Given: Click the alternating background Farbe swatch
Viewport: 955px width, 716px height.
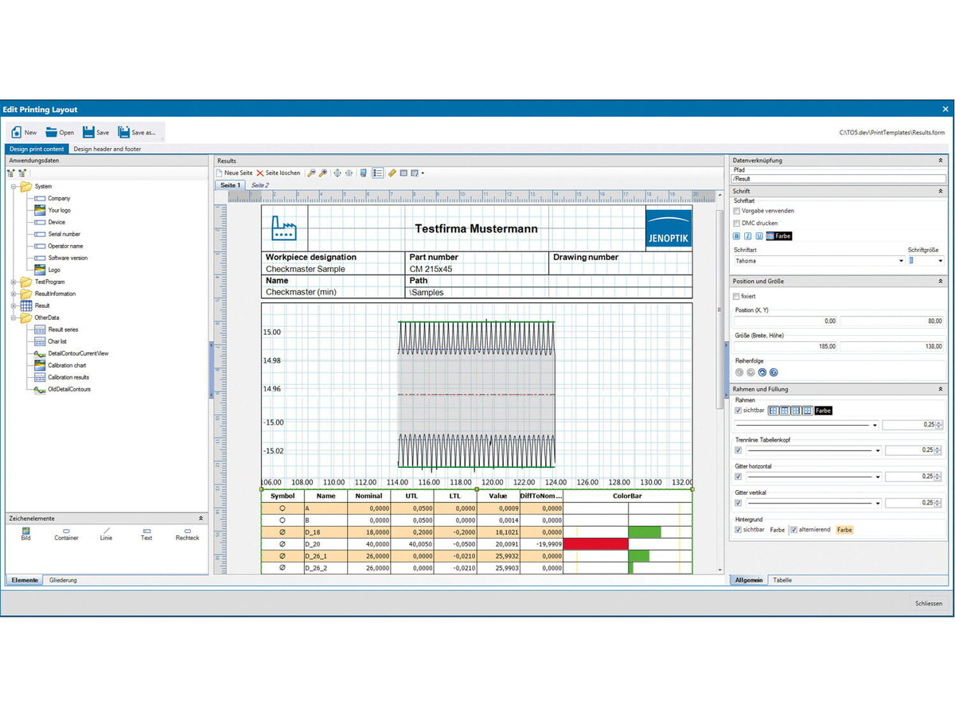Looking at the screenshot, I should click(x=844, y=529).
